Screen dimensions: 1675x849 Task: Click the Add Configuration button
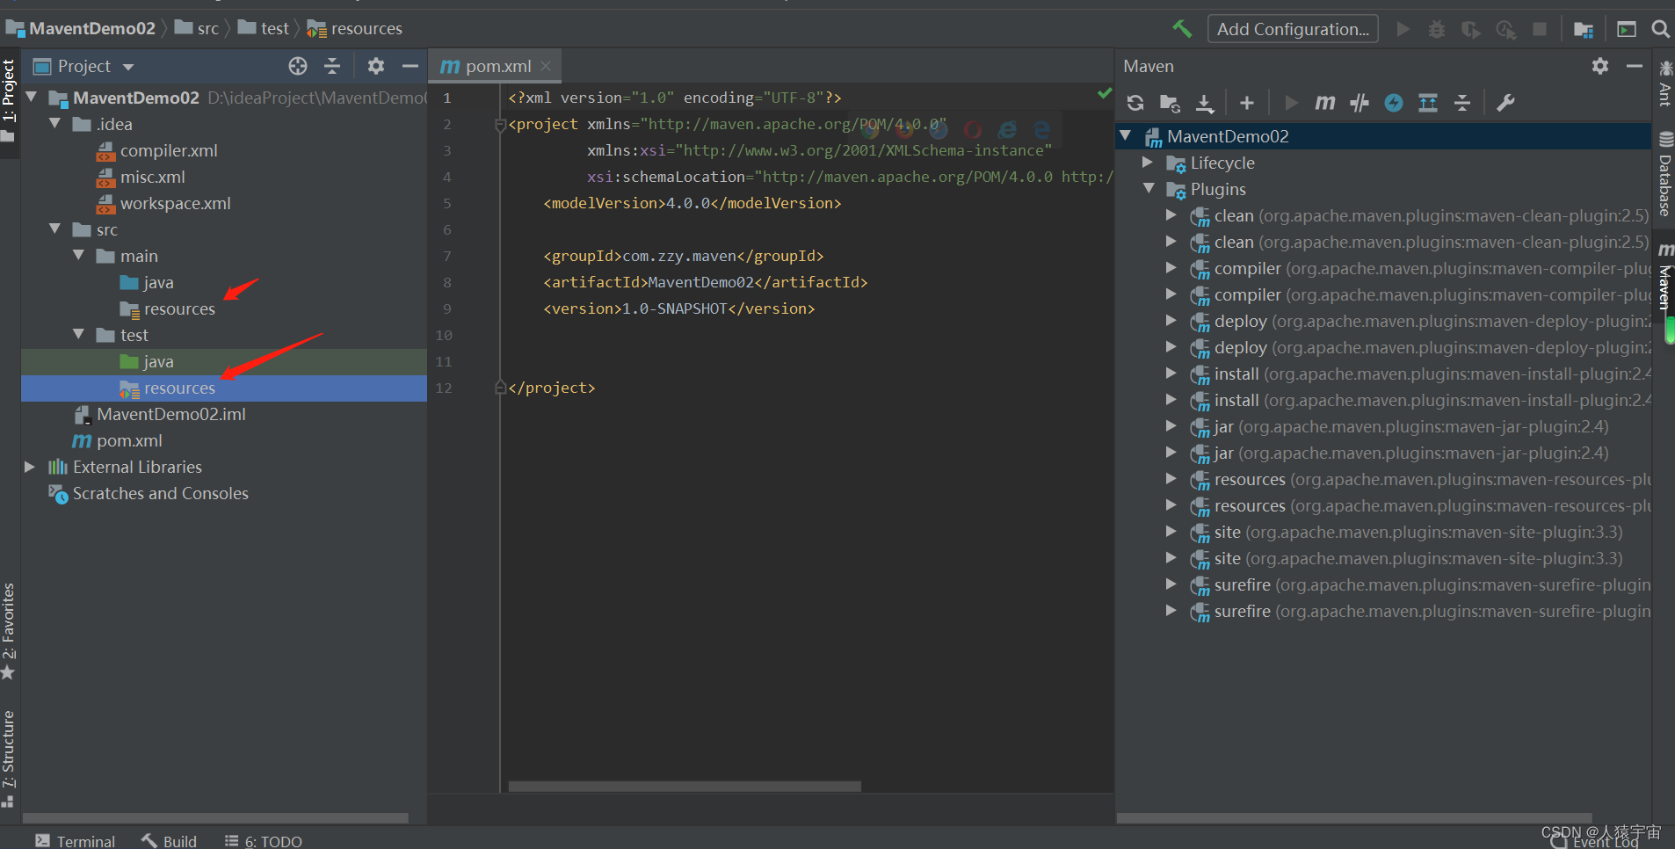coord(1293,29)
